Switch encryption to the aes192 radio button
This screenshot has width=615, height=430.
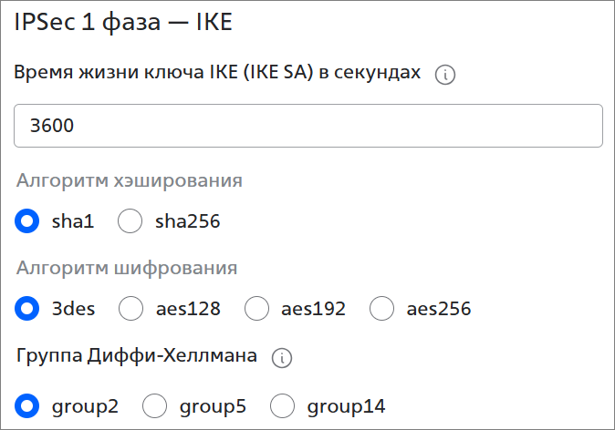coord(257,309)
